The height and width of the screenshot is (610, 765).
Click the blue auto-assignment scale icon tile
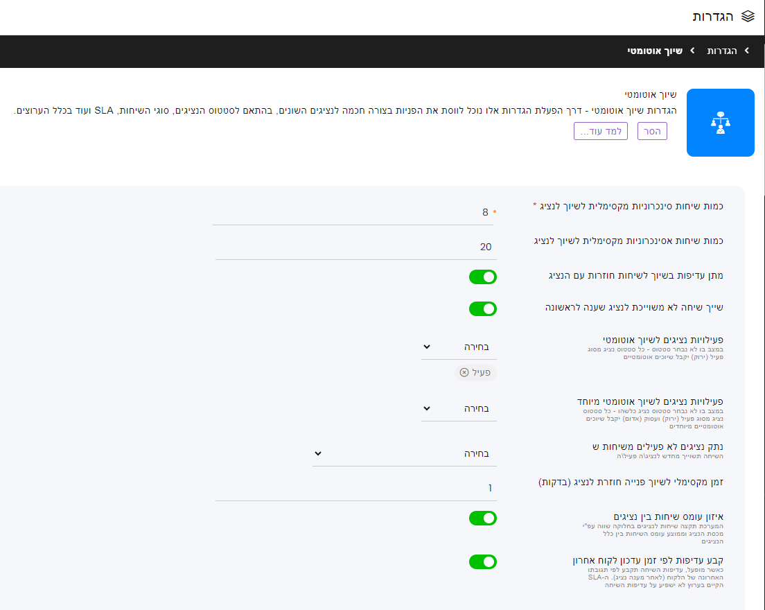(720, 123)
